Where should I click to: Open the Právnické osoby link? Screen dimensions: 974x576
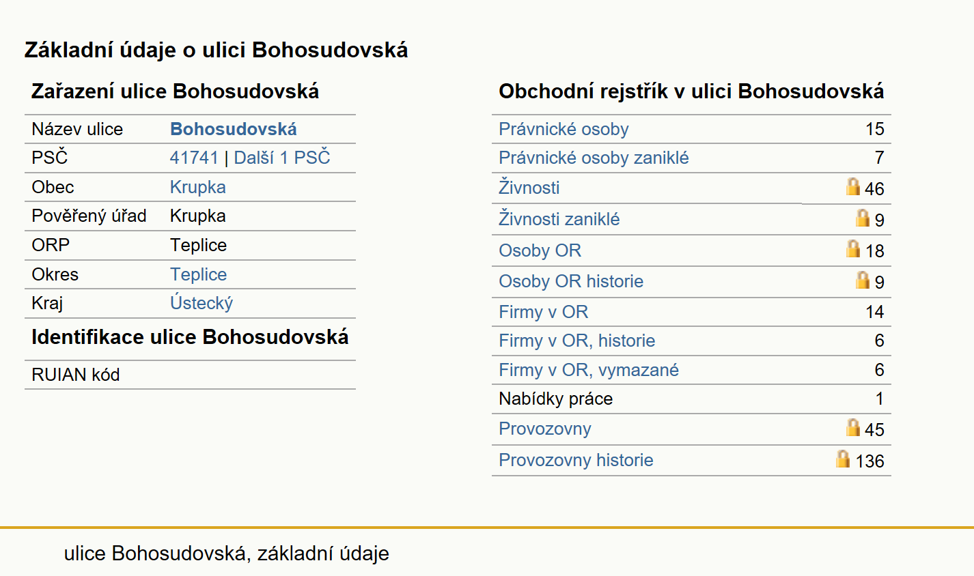point(563,129)
